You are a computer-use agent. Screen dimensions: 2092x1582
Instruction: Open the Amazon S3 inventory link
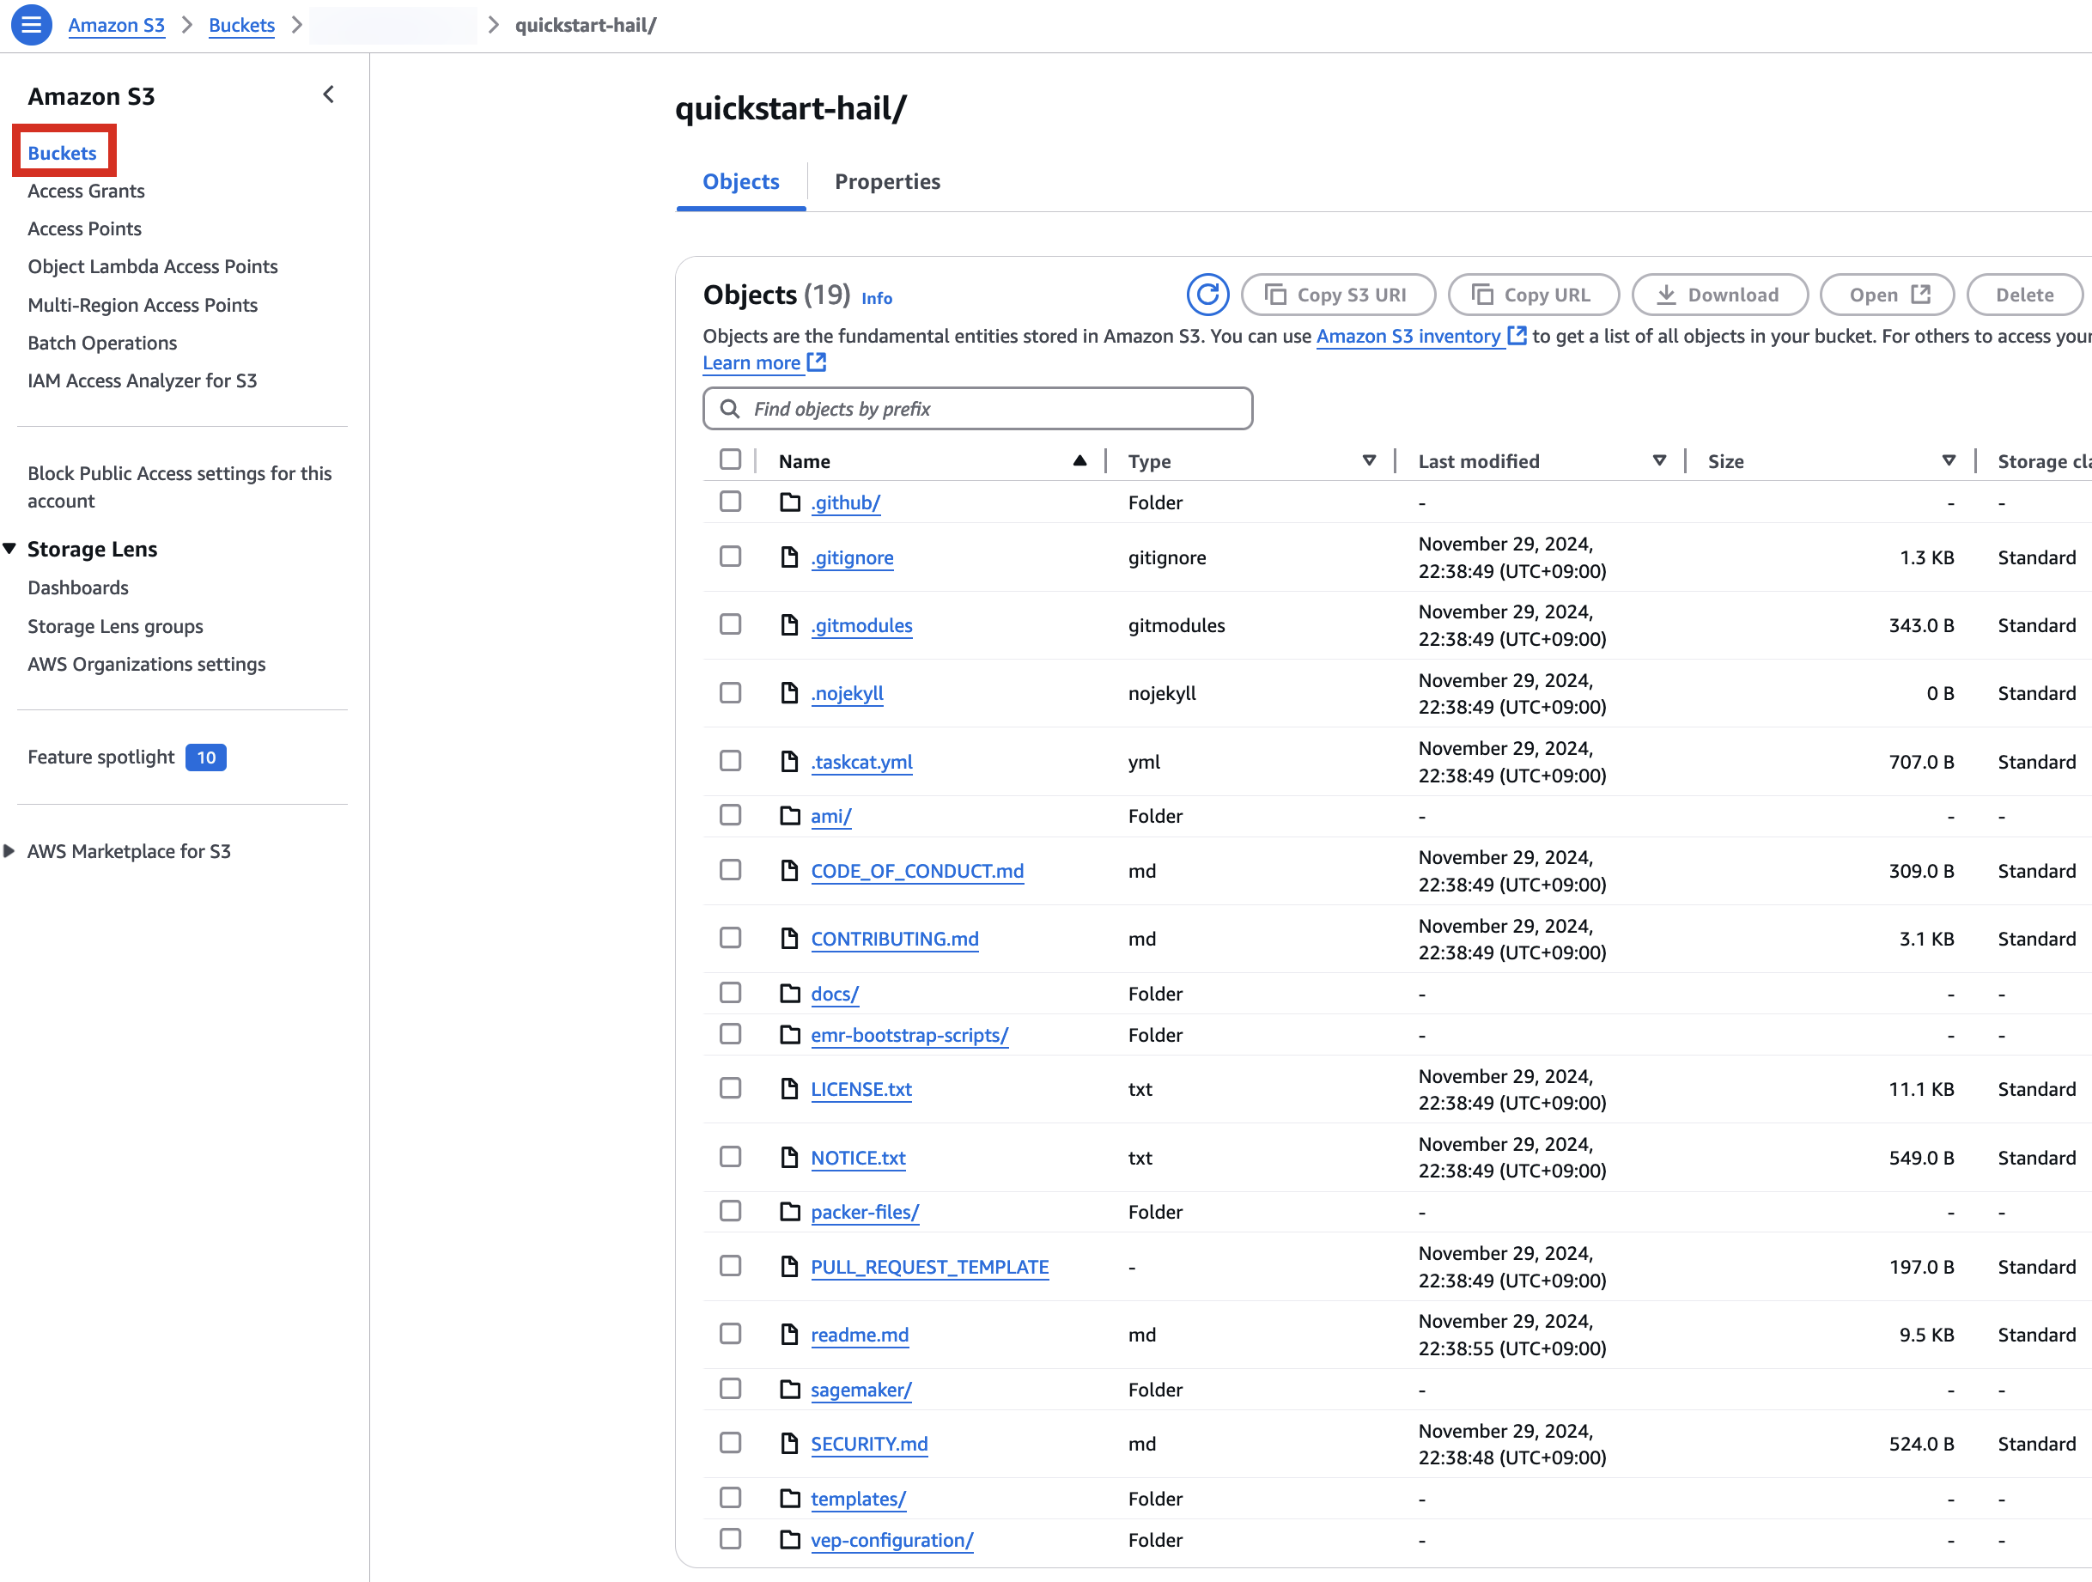point(1409,337)
